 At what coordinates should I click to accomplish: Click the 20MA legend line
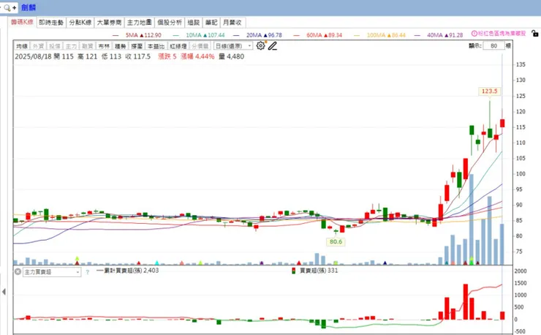258,35
